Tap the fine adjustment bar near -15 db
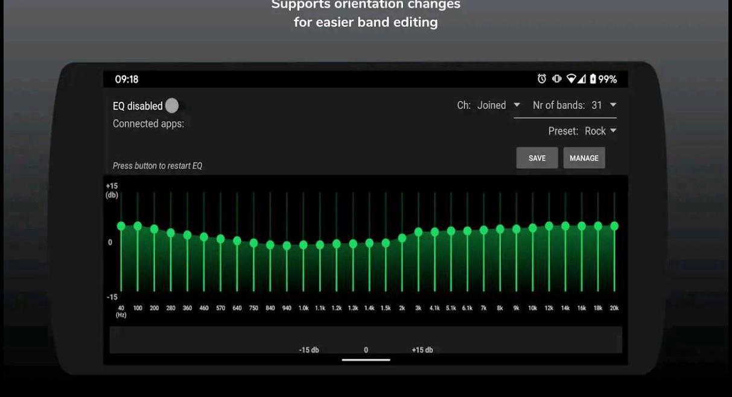732x397 pixels. click(x=309, y=349)
